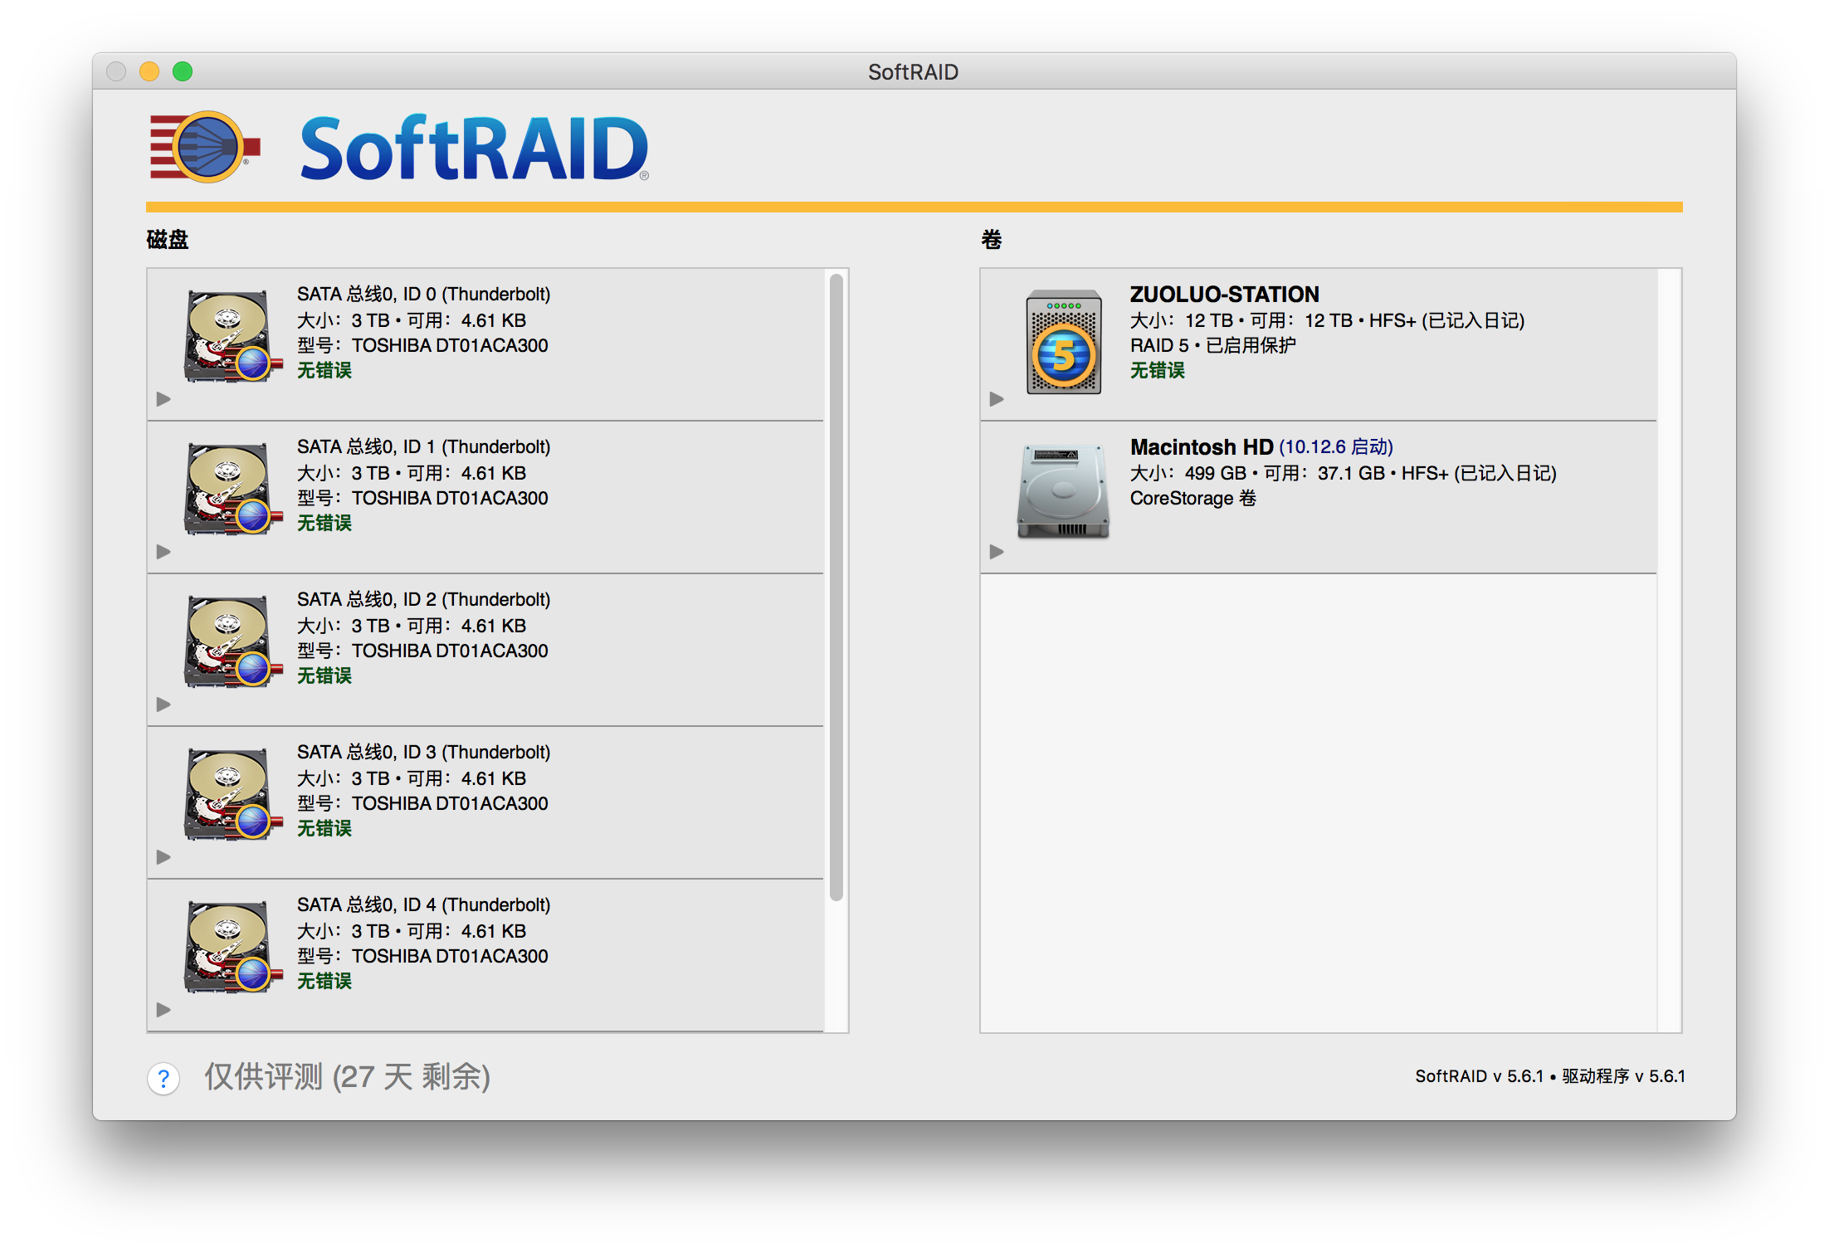Viewport: 1829px width, 1253px height.
Task: Click the SATA ID 2 disk drive icon
Action: [x=230, y=641]
